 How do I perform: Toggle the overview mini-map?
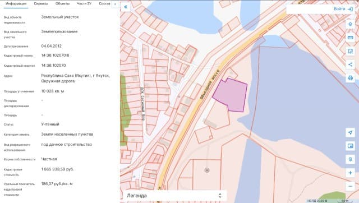(x=350, y=146)
